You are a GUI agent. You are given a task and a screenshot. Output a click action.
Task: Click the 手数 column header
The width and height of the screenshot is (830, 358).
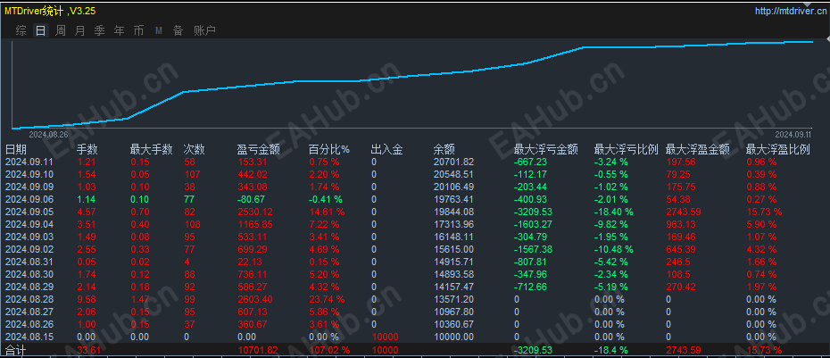[x=87, y=150]
